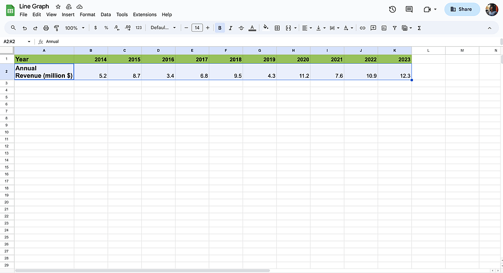Screen dimensions: 503x273
Task: Select the Year header cell
Action: click(44, 59)
